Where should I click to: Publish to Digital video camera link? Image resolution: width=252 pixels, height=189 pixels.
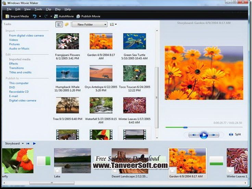23,100
